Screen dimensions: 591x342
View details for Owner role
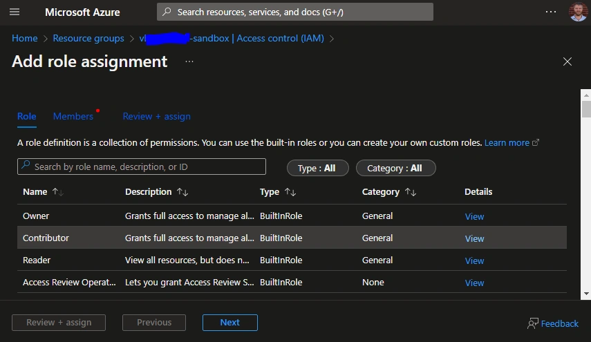point(474,216)
